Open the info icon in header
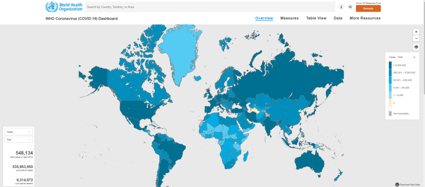 tap(341, 7)
